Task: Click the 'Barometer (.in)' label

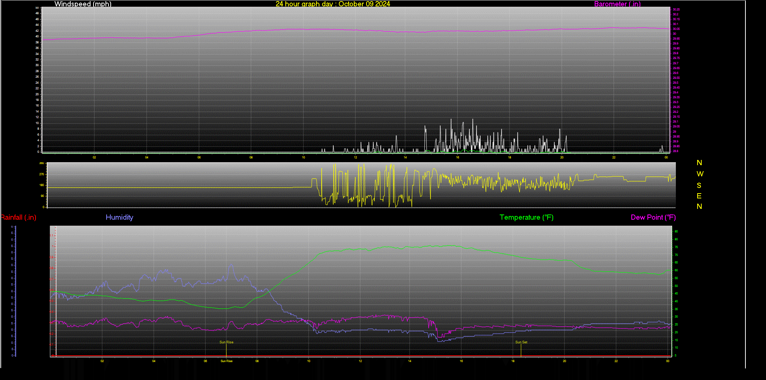Action: coord(617,4)
